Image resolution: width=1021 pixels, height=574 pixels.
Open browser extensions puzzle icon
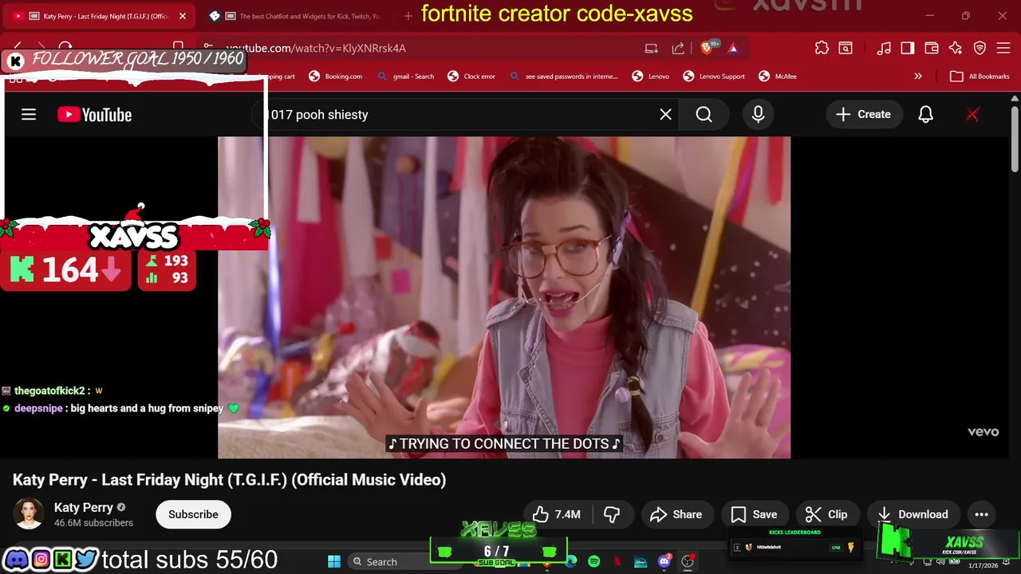822,48
